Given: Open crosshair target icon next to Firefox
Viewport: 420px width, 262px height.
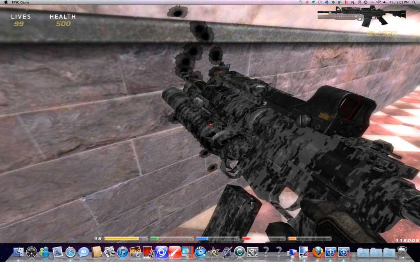Looking at the screenshot, I should [331, 252].
